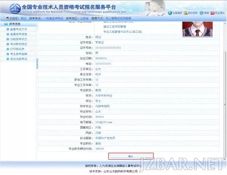Click the user avatar icon beside 欢迎您
Viewport: 227px width, 175px height.
pyautogui.click(x=7, y=18)
